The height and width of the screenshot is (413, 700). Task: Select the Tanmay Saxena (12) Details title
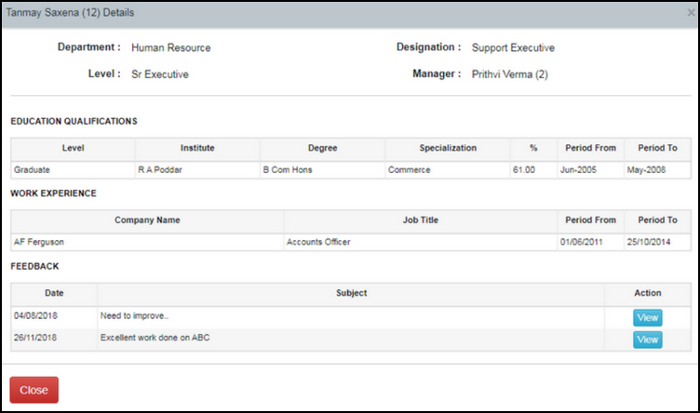point(70,12)
